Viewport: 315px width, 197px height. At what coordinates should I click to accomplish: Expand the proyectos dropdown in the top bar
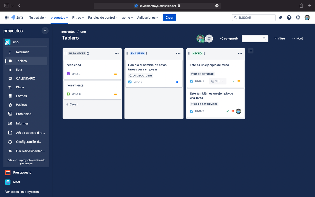(59, 17)
